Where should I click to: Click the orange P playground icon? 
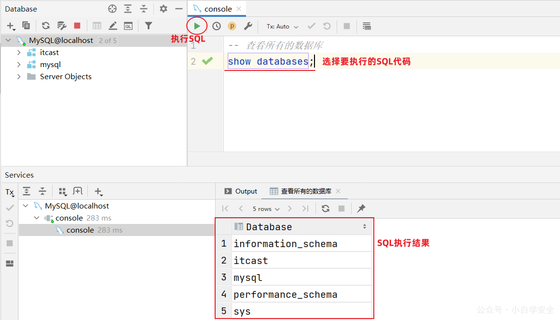pyautogui.click(x=232, y=26)
